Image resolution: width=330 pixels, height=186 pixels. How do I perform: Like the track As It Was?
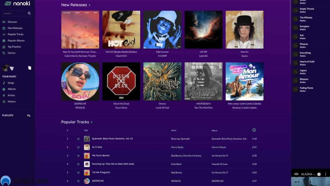click(78, 147)
